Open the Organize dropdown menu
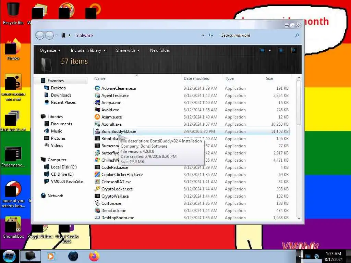This screenshot has height=263, width=351. point(50,50)
